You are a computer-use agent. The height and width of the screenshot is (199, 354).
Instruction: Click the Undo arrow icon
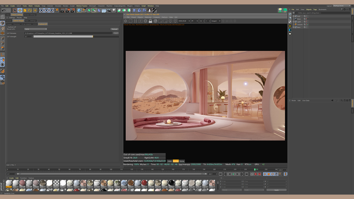pyautogui.click(x=4, y=10)
